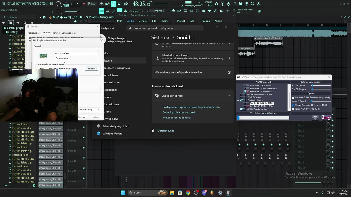Screen dimensions: 351x197
Task: Click the globe news icon beside FLEX: Drift Phonk
Action: click(x=259, y=11)
